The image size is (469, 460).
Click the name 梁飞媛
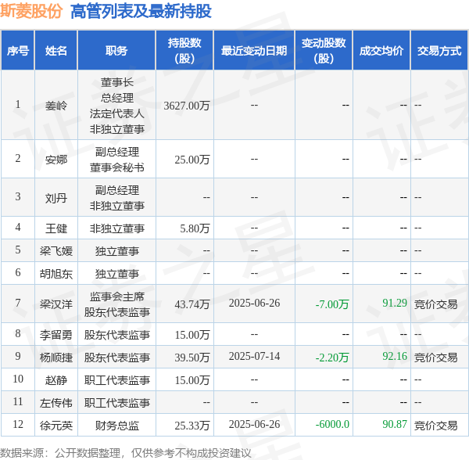(x=56, y=251)
